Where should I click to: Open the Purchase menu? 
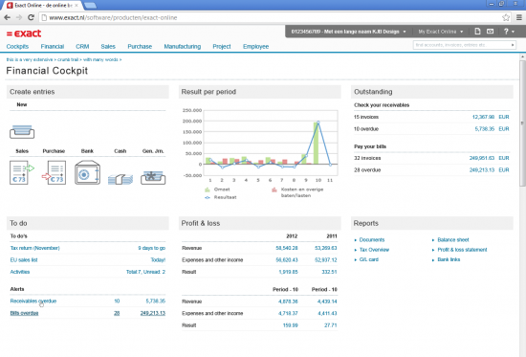pos(140,46)
